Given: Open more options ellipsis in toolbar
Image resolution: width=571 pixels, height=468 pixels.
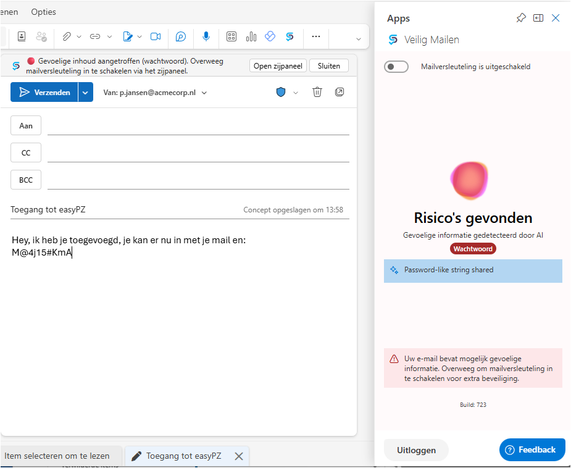Looking at the screenshot, I should tap(316, 36).
